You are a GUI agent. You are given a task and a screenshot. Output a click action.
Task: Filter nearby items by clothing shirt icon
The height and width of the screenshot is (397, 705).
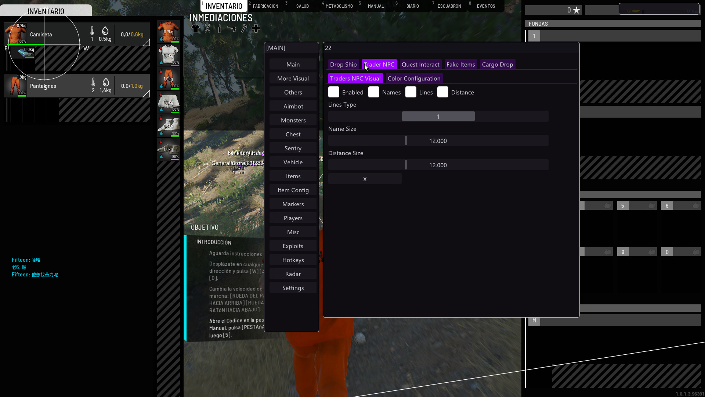tap(195, 29)
